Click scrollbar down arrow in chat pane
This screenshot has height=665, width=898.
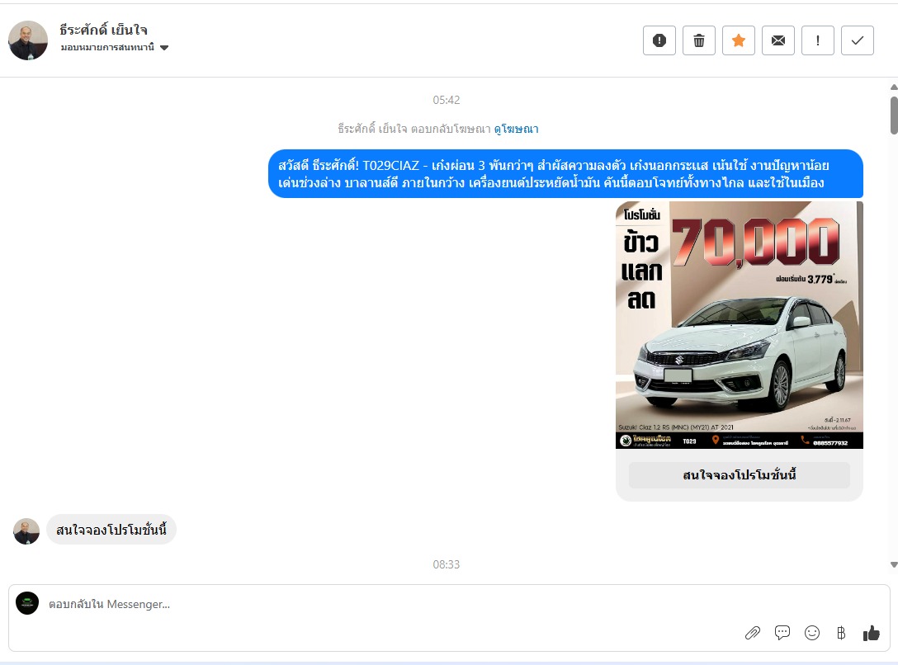(x=894, y=565)
